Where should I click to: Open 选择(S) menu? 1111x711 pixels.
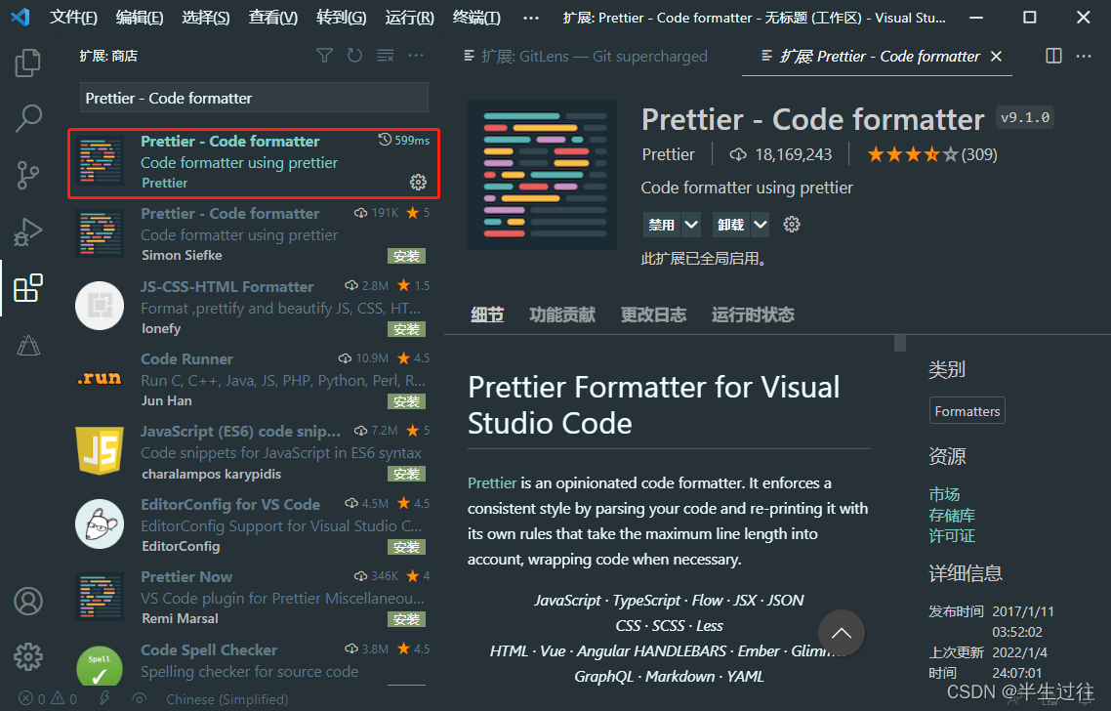coord(205,18)
